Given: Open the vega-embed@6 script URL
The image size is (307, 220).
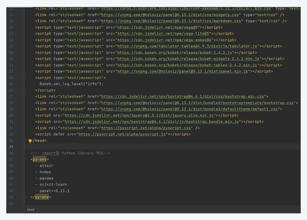Looking at the screenshot, I should [x=164, y=40].
